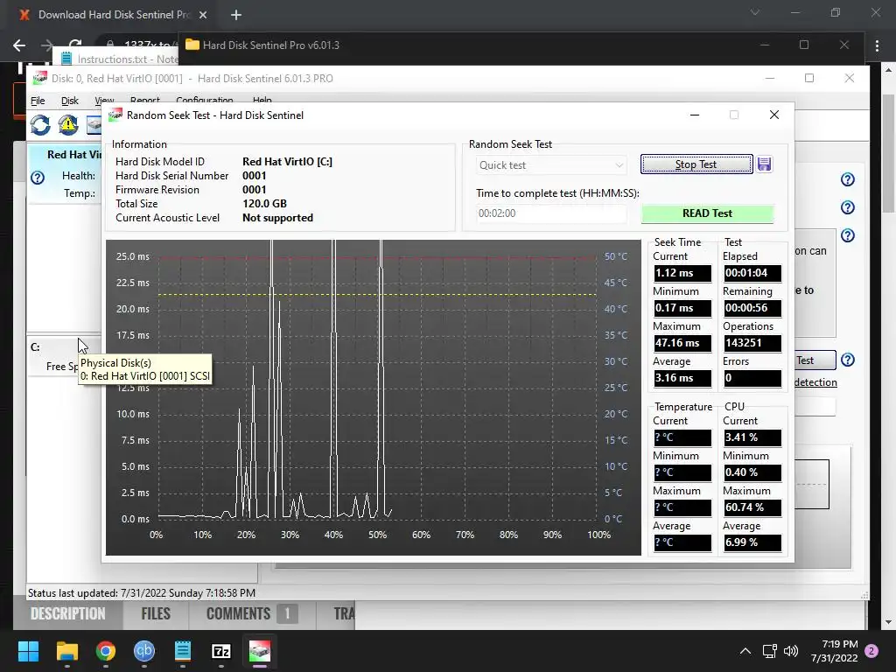The width and height of the screenshot is (896, 672).
Task: Click CPU Maximum value 60.74 %
Action: click(752, 507)
